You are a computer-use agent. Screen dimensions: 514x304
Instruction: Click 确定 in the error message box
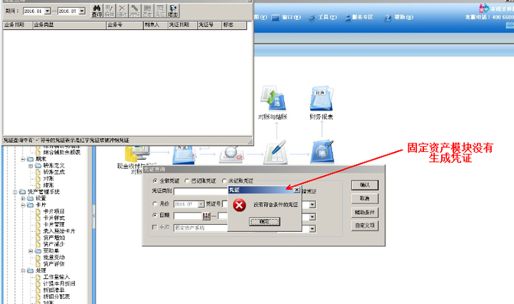265,222
